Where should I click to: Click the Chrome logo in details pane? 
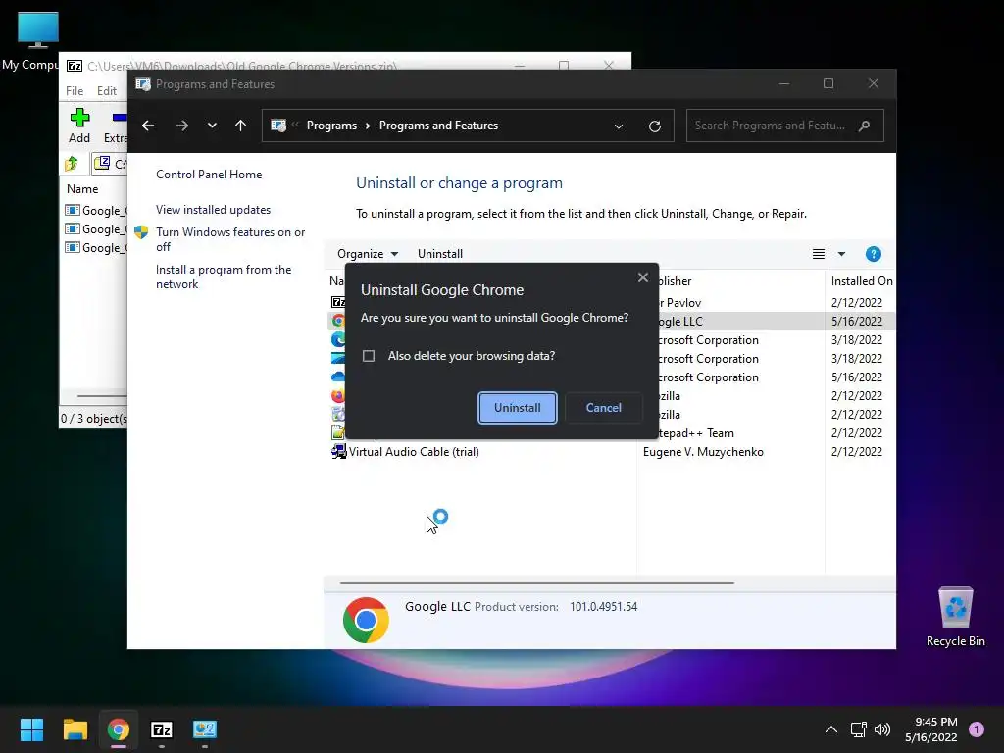click(x=366, y=621)
